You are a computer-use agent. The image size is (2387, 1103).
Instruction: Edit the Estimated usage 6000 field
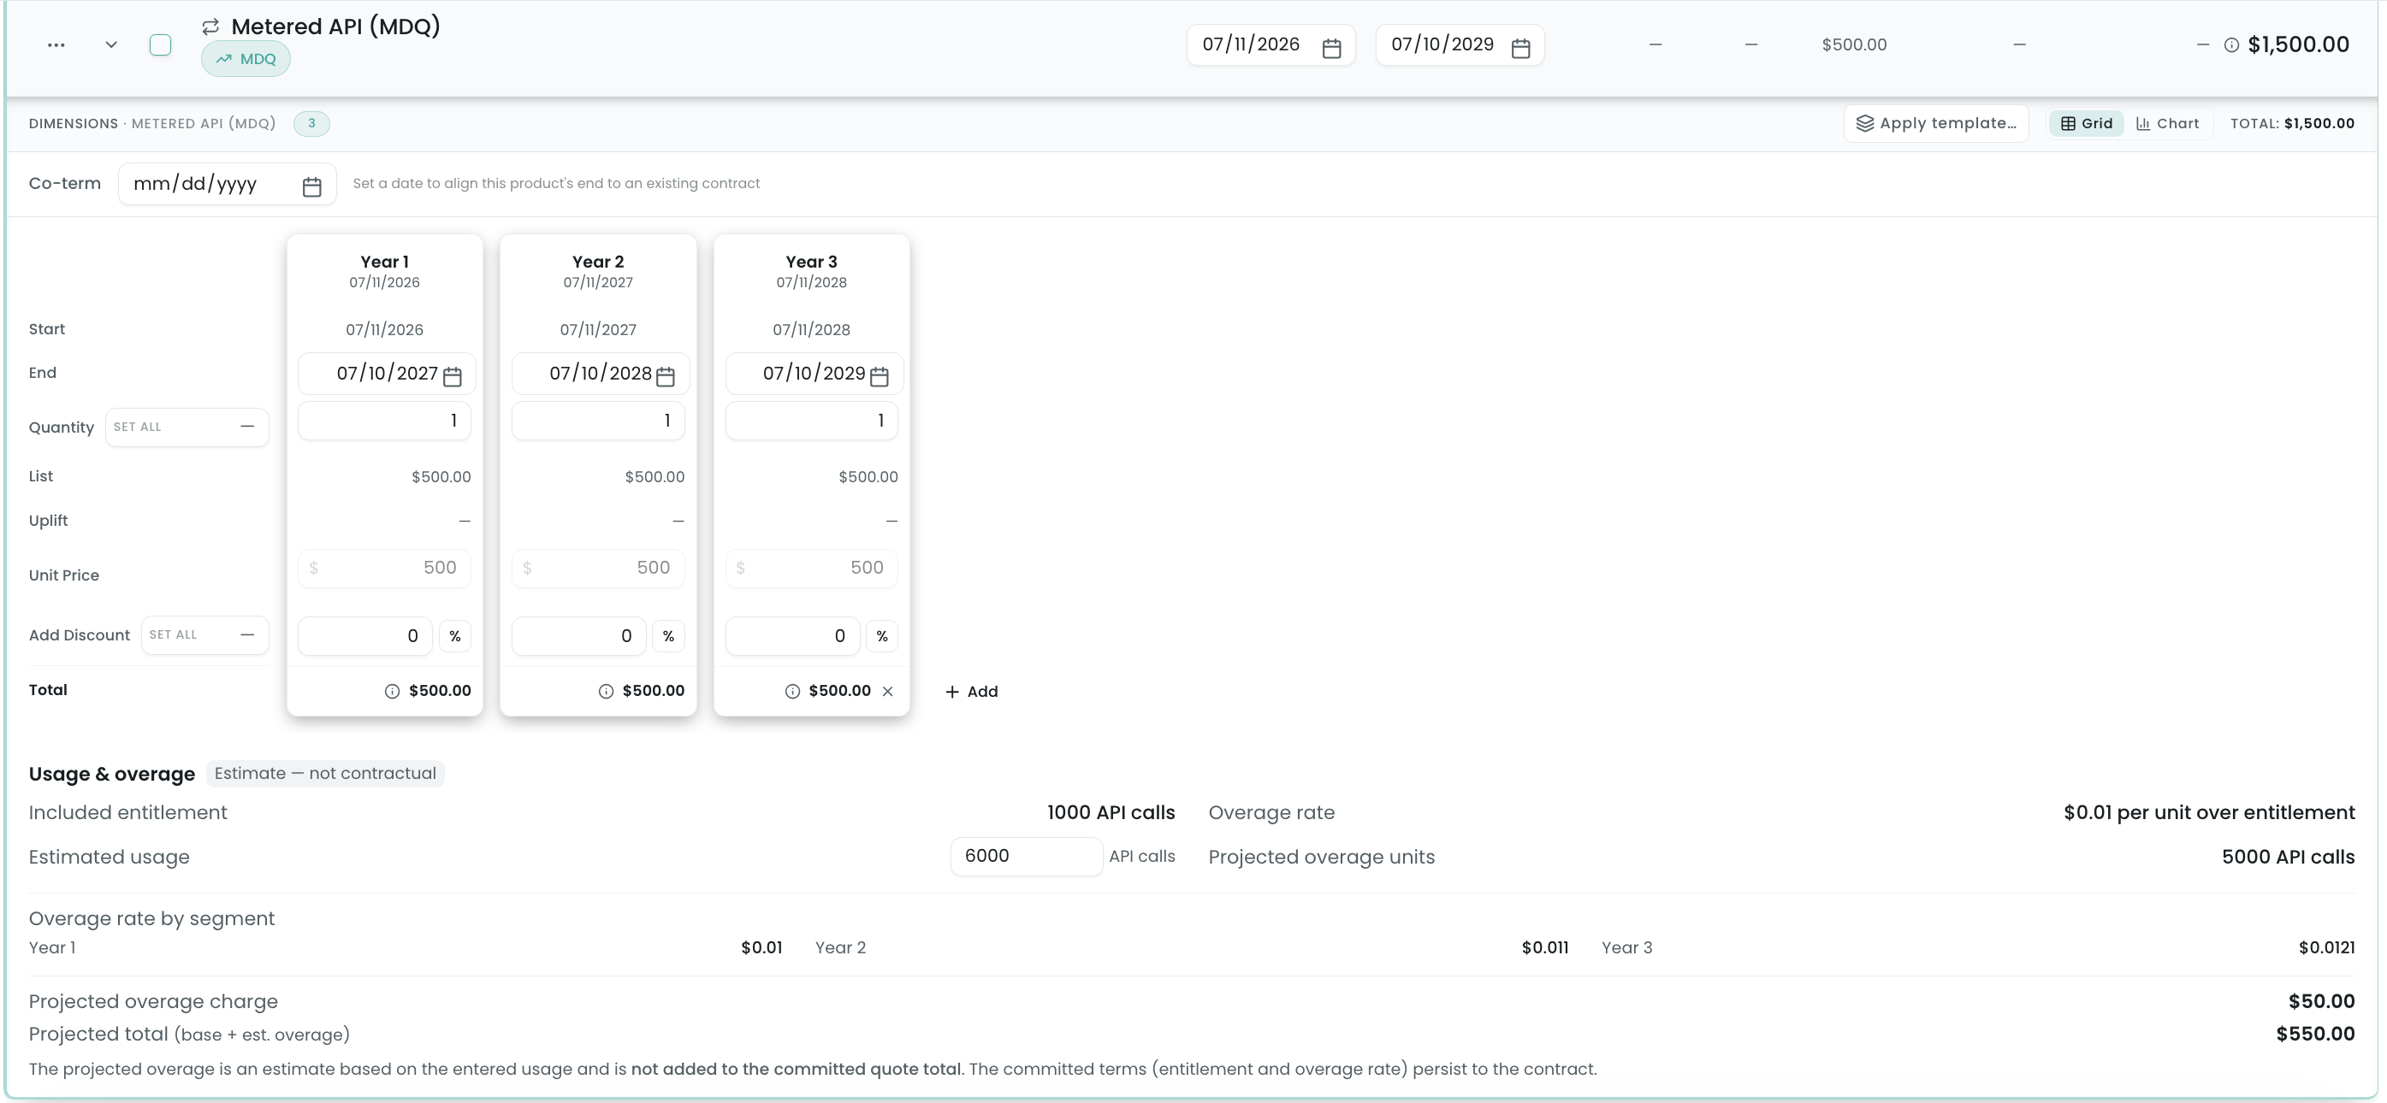(1026, 857)
